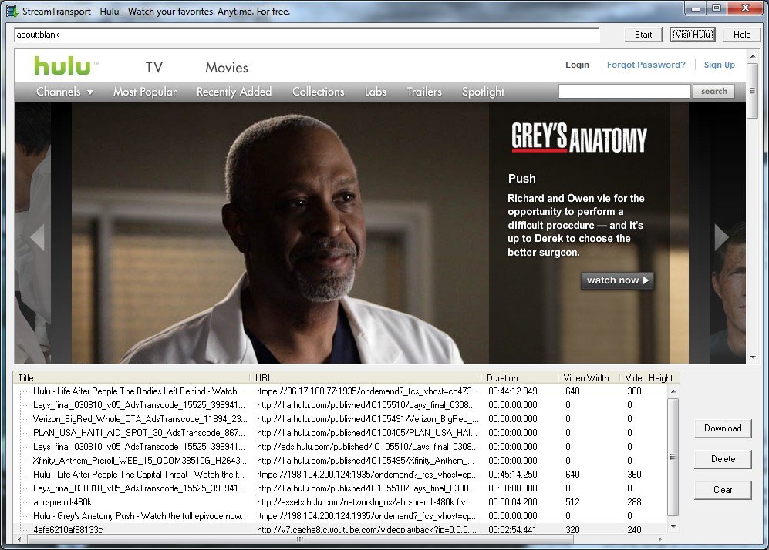This screenshot has height=550, width=769.
Task: Select 4afe6210af88133c row
Action: (340, 529)
